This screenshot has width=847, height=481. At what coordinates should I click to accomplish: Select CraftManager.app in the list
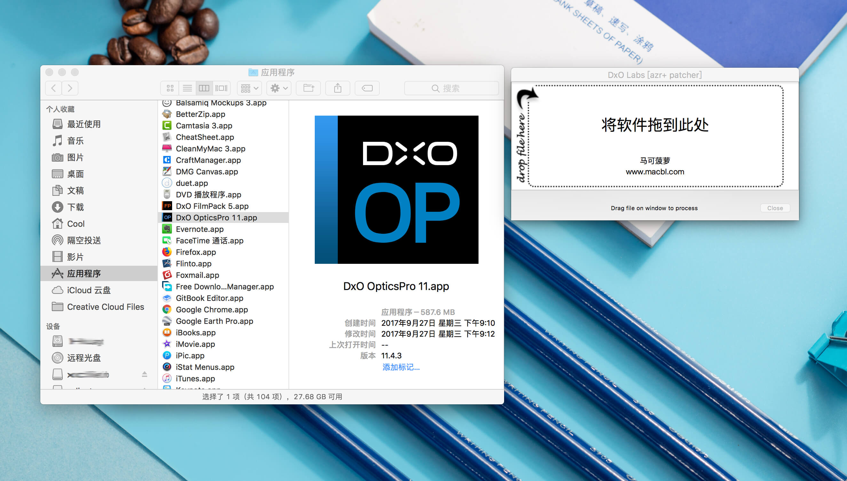[x=224, y=160]
